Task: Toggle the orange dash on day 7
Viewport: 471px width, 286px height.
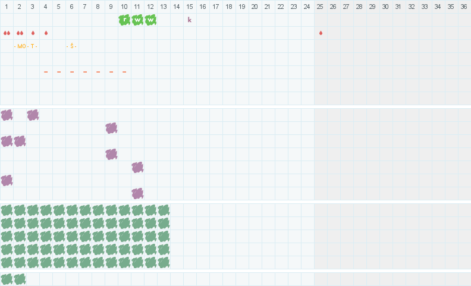Action: pyautogui.click(x=85, y=72)
